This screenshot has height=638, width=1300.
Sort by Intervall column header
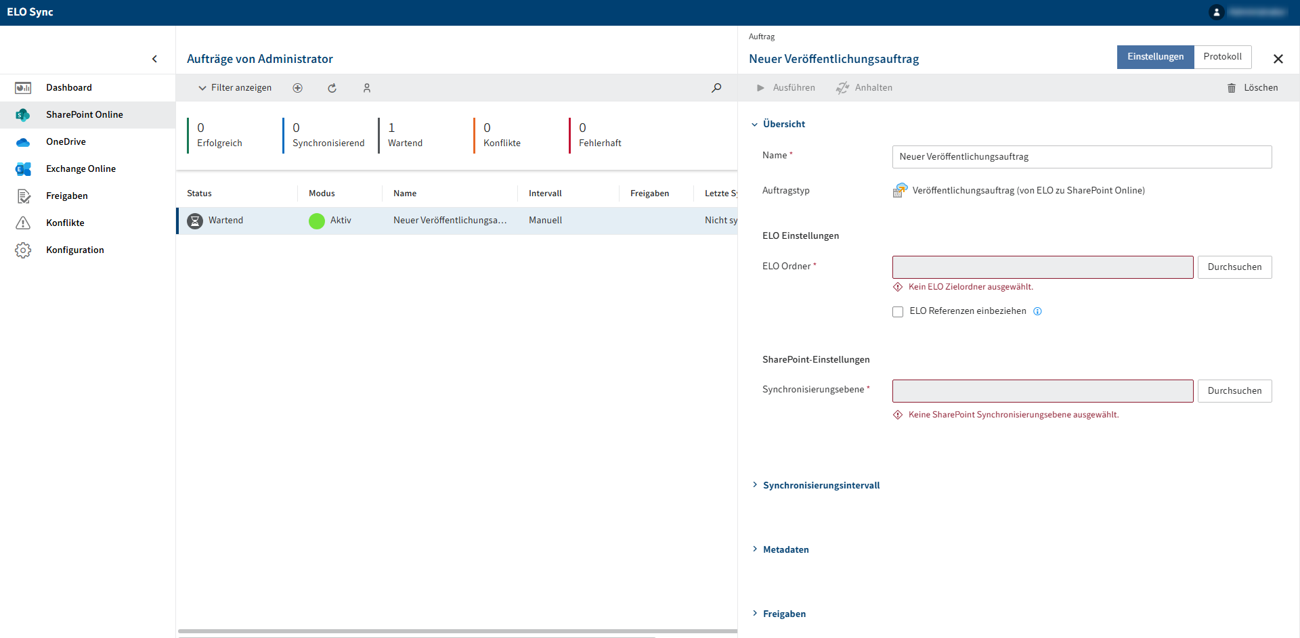(545, 193)
